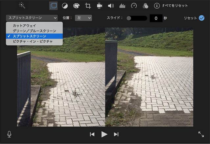The width and height of the screenshot is (210, 144).
Task: Skip to previous clip button
Action: [x=92, y=134]
